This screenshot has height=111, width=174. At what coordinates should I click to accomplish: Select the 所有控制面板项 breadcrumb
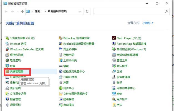(57, 11)
